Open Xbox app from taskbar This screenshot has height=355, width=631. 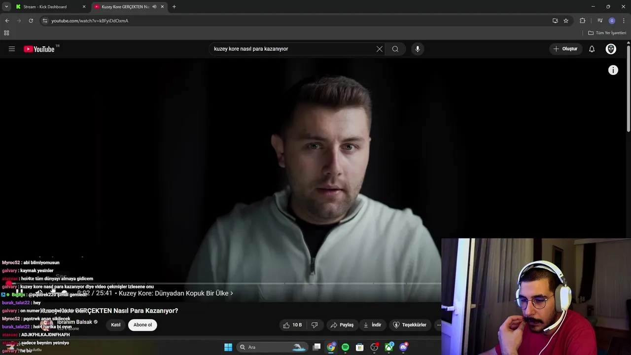tap(389, 347)
